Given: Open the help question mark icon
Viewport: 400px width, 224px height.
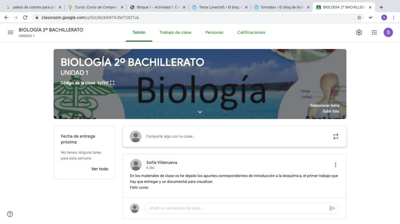Looking at the screenshot, I should (x=10, y=214).
